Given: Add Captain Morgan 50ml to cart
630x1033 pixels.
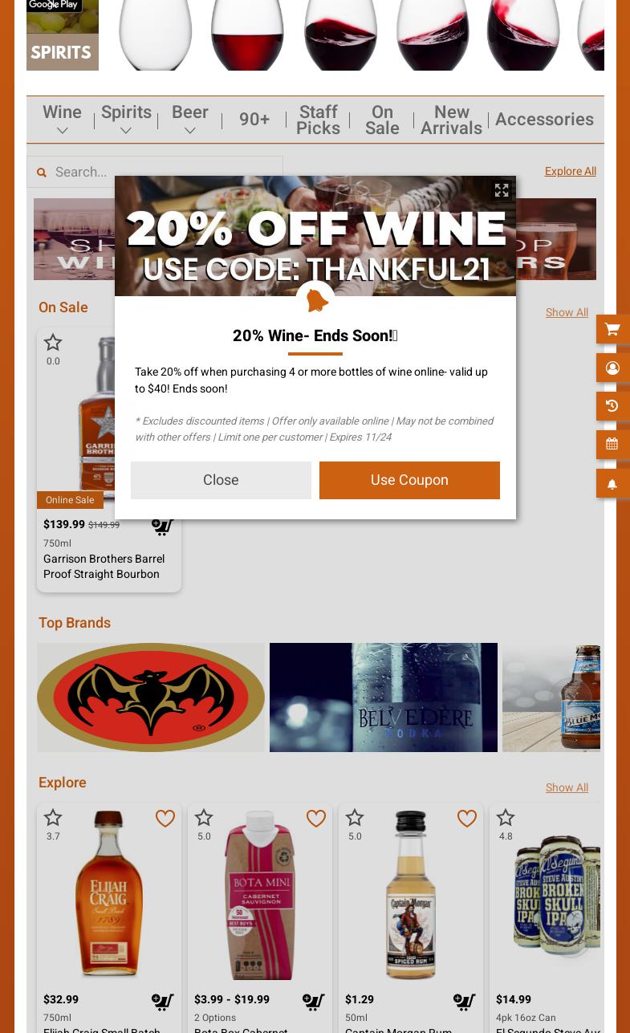Looking at the screenshot, I should pyautogui.click(x=465, y=1002).
